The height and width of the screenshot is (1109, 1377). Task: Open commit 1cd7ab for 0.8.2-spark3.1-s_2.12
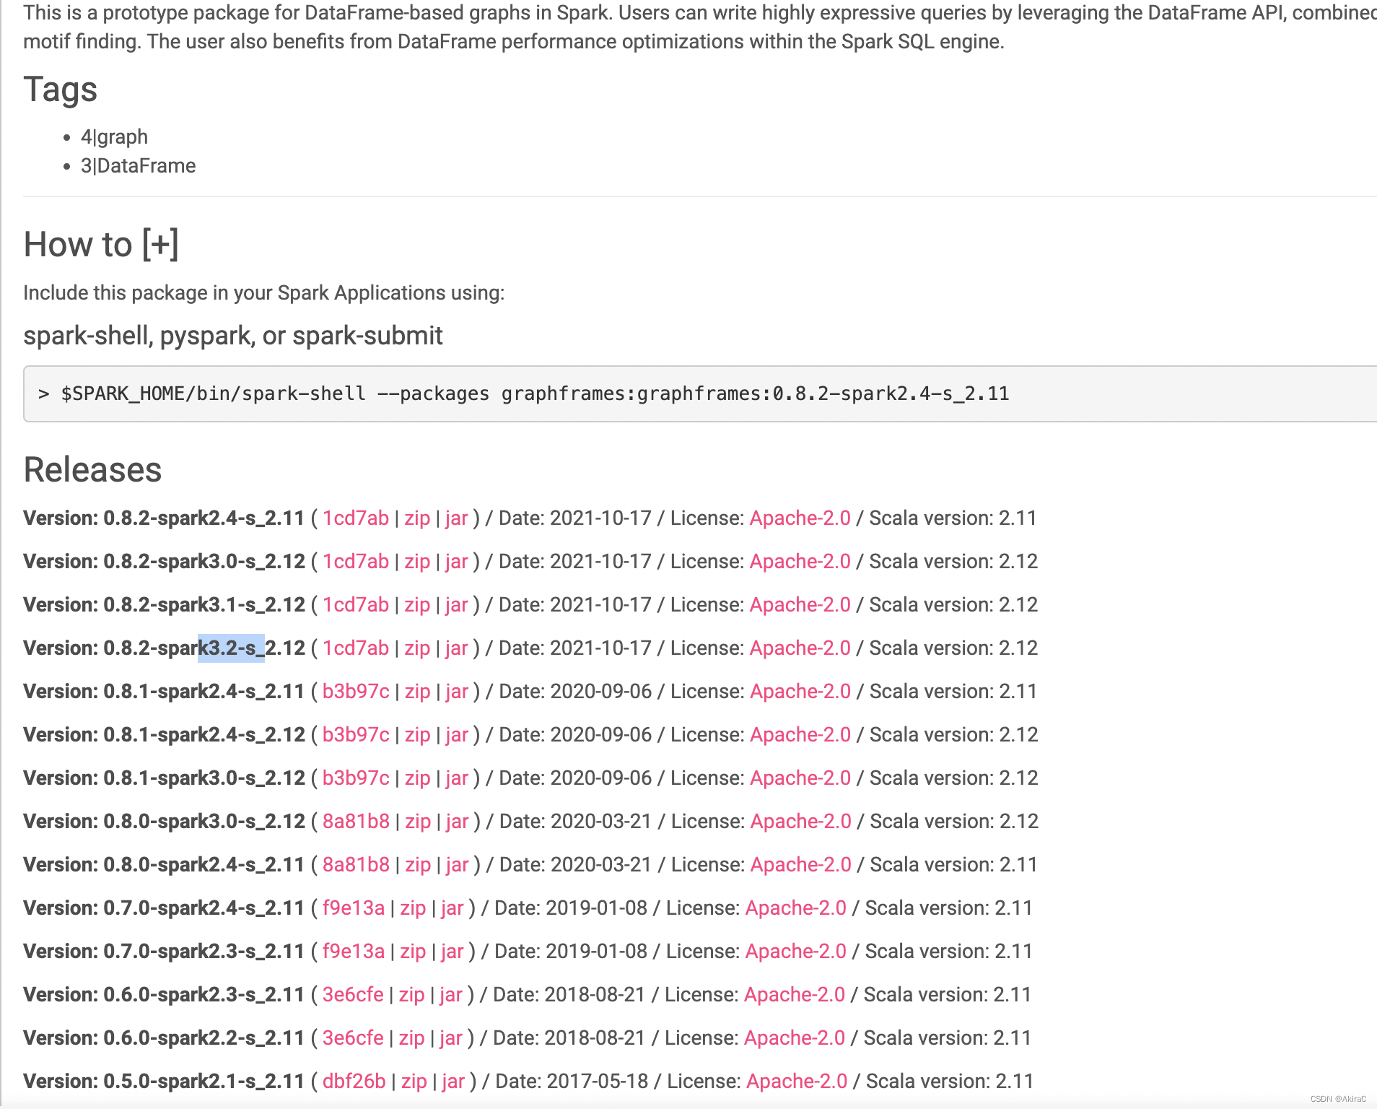pos(355,605)
